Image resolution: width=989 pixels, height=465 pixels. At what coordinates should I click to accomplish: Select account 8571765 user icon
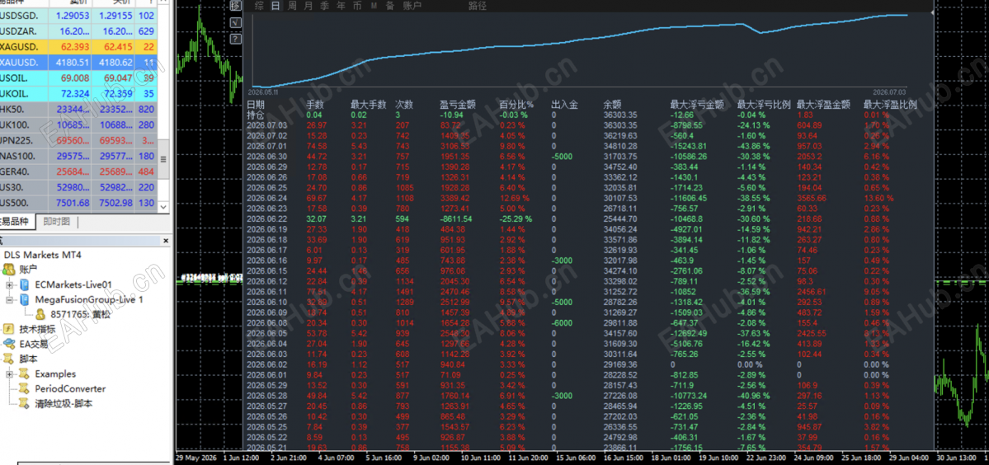[x=40, y=314]
